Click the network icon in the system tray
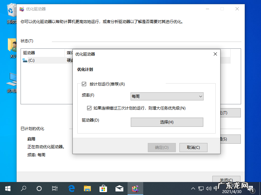The height and width of the screenshot is (195, 261). [x=200, y=188]
